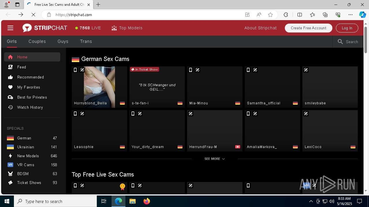This screenshot has width=369, height=207.
Task: Click the Stripchat logo
Action: click(x=45, y=28)
